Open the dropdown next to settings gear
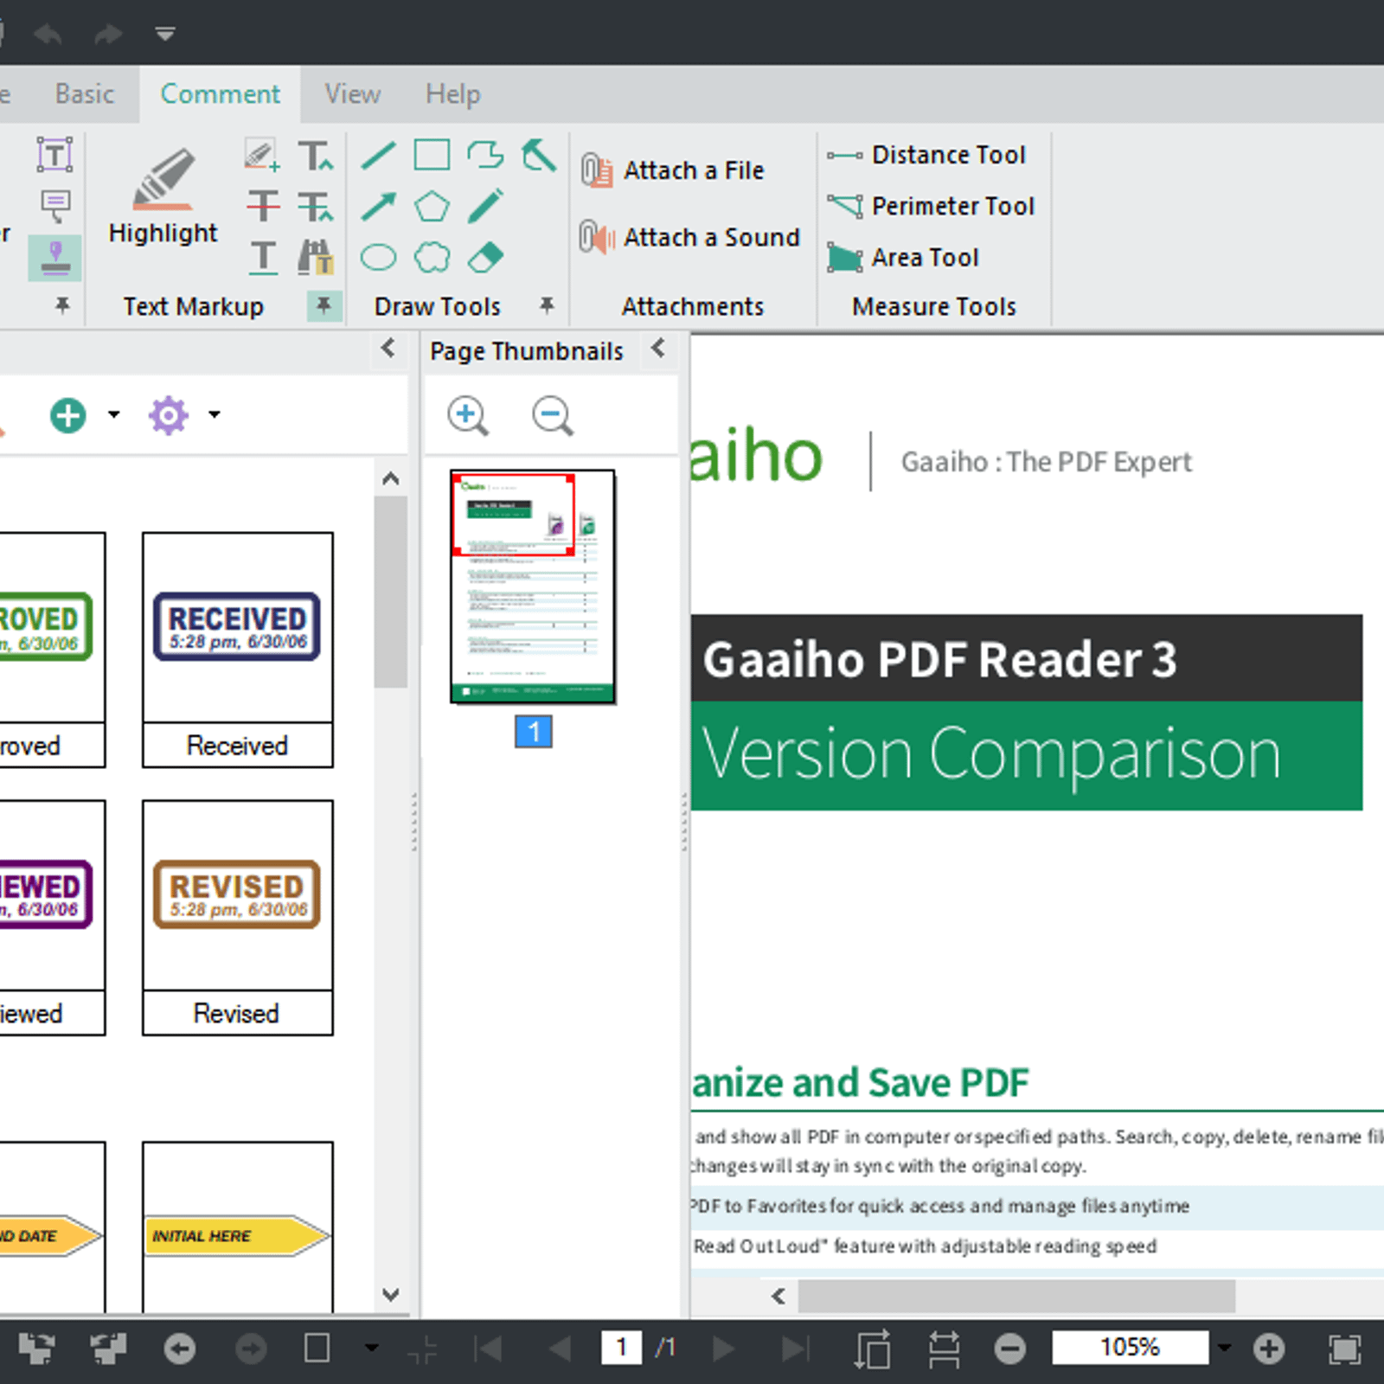Screen dimensions: 1384x1384 (x=214, y=414)
